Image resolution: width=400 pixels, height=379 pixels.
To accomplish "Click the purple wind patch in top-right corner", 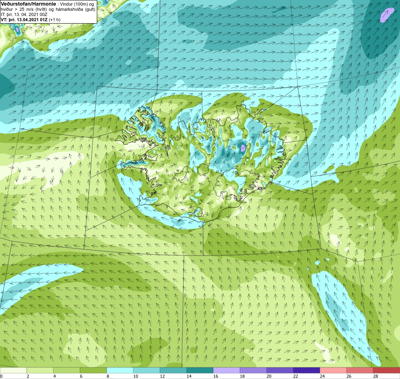I will click(x=387, y=15).
